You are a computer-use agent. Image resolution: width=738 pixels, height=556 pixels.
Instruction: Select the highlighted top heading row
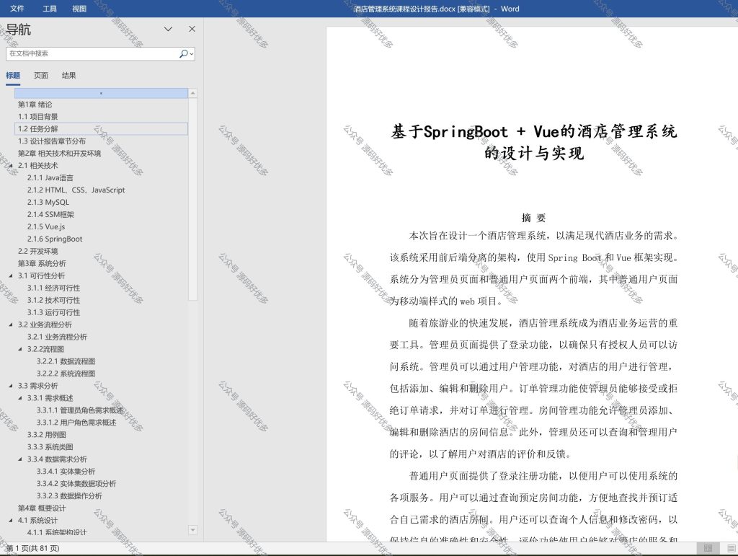(x=101, y=93)
